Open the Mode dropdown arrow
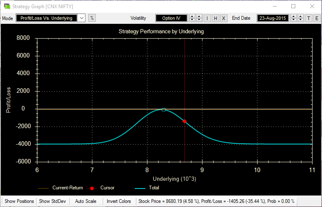Viewport: 322px width, 207px height. pyautogui.click(x=81, y=18)
